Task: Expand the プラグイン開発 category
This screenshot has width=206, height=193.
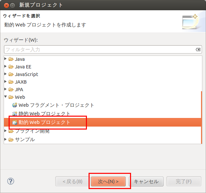Action: 5,131
